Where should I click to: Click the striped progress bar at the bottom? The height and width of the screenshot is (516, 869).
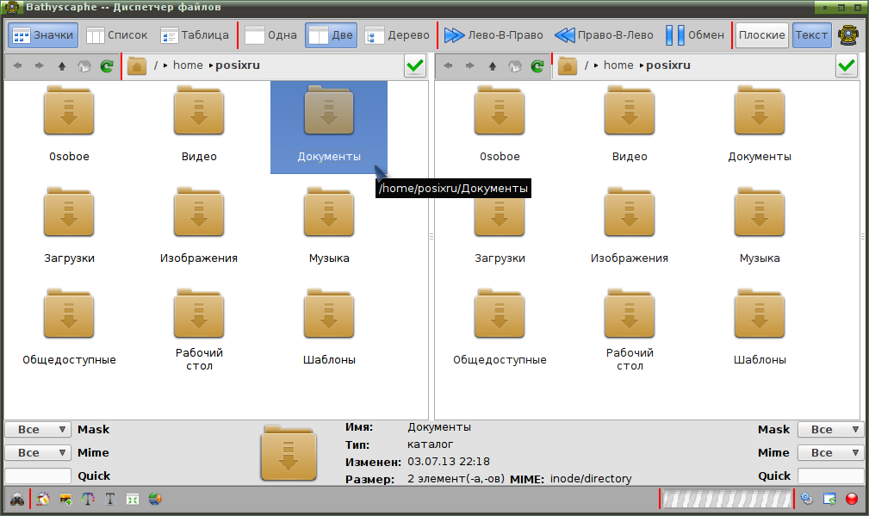click(x=727, y=499)
